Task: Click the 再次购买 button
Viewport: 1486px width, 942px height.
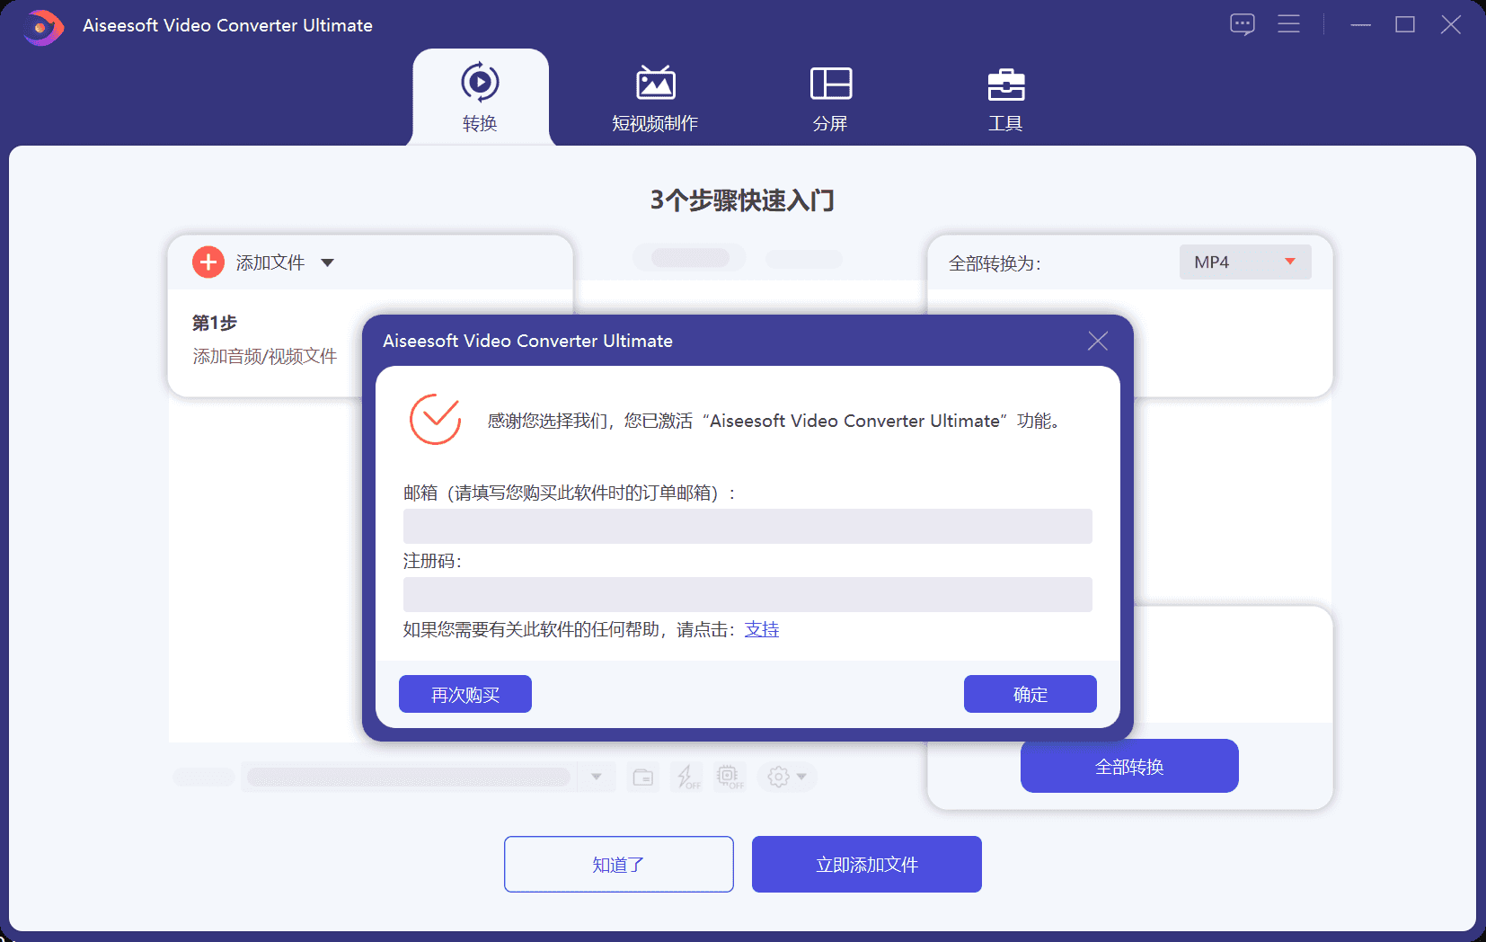Action: pyautogui.click(x=465, y=694)
